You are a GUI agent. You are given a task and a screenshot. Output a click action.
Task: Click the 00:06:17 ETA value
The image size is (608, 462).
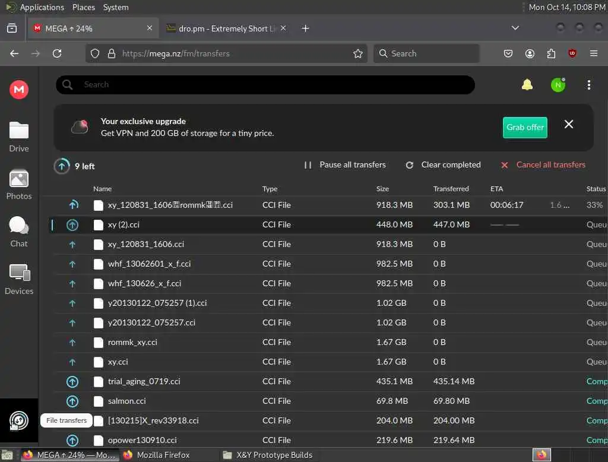tap(506, 205)
